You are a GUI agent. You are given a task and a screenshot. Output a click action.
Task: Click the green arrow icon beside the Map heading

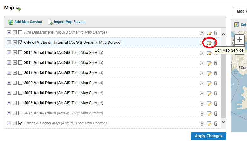(19, 9)
